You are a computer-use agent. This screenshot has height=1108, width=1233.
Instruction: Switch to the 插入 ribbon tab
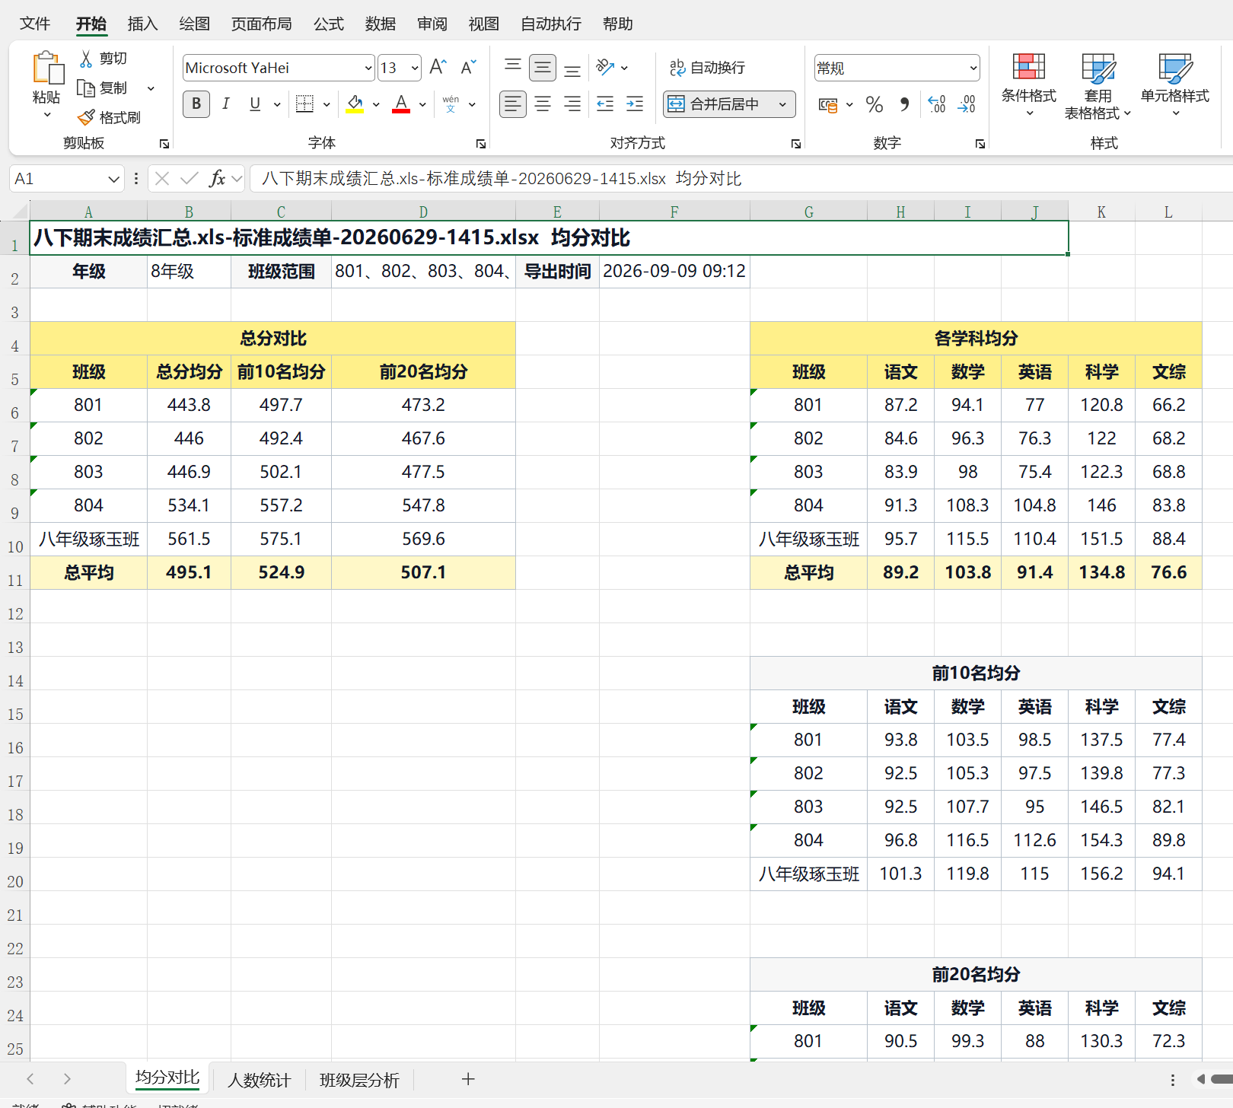click(142, 24)
